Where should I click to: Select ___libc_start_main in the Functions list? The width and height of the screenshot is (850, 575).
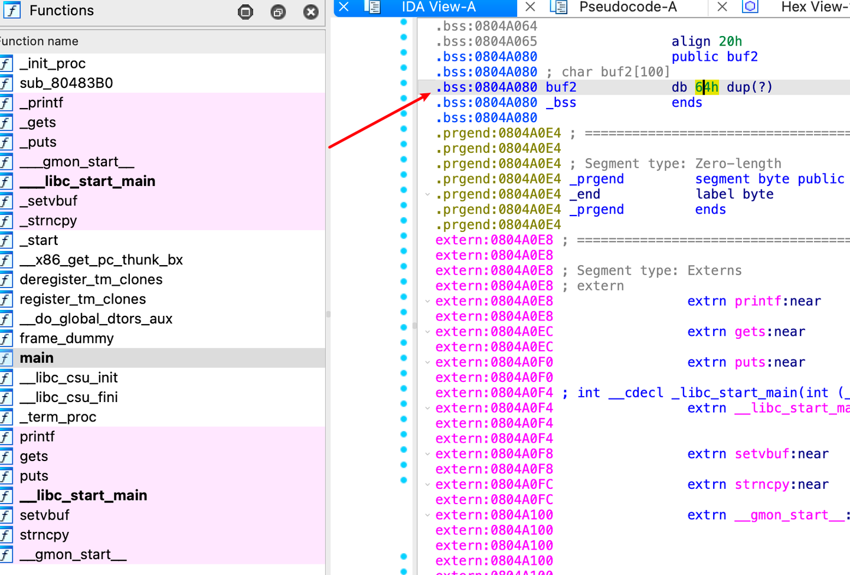point(87,181)
